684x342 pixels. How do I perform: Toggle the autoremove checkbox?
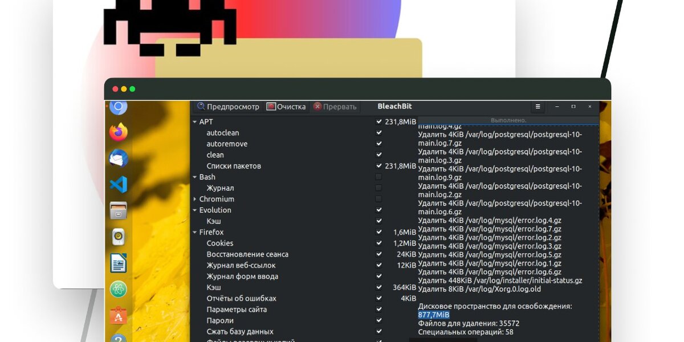pos(379,144)
